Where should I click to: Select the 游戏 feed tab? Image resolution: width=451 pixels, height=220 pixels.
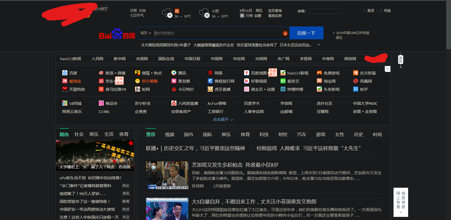pyautogui.click(x=321, y=135)
